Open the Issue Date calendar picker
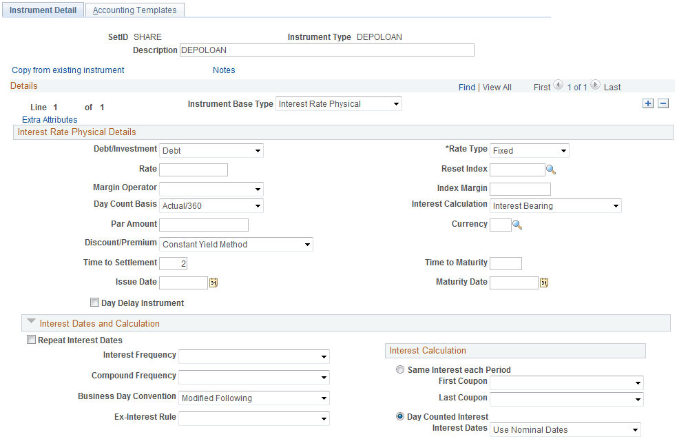677x439 pixels. 213,283
